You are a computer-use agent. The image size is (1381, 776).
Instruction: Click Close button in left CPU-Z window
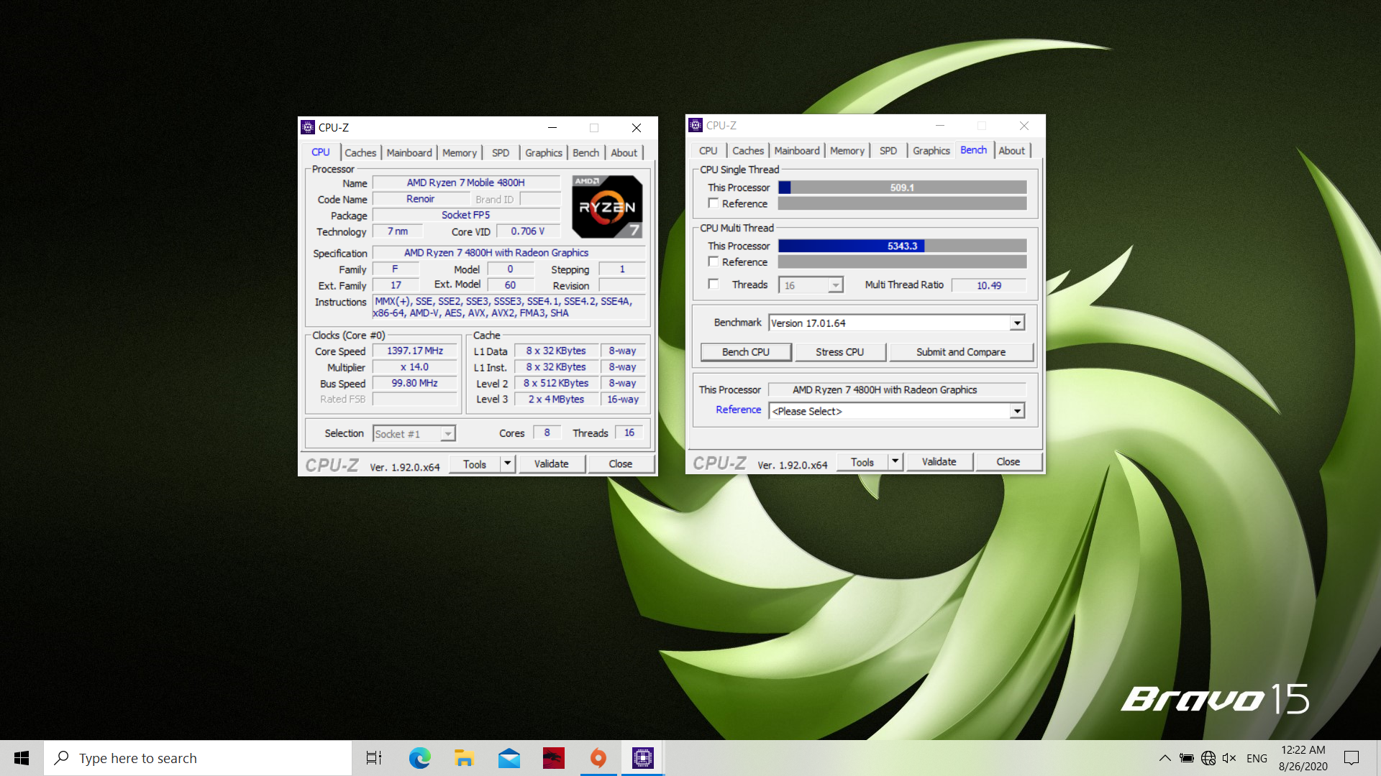[621, 463]
